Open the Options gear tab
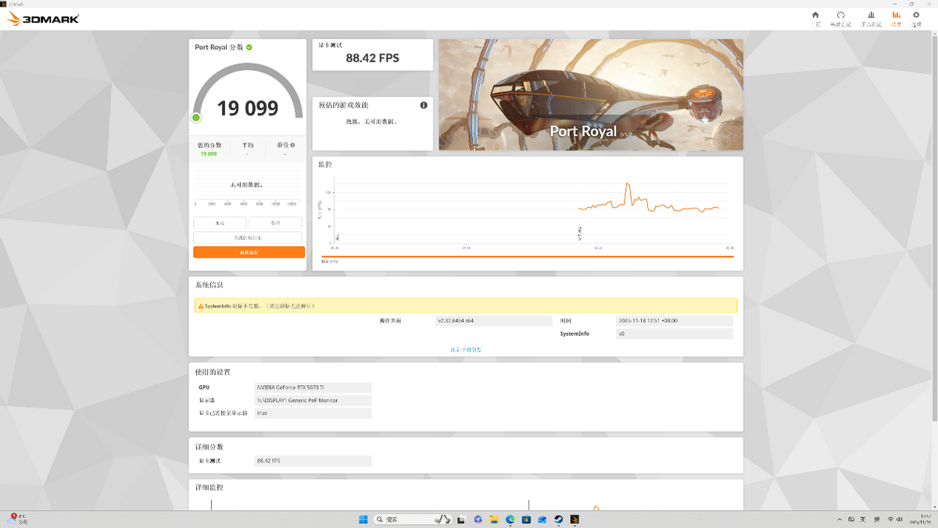This screenshot has width=938, height=528. [x=916, y=19]
